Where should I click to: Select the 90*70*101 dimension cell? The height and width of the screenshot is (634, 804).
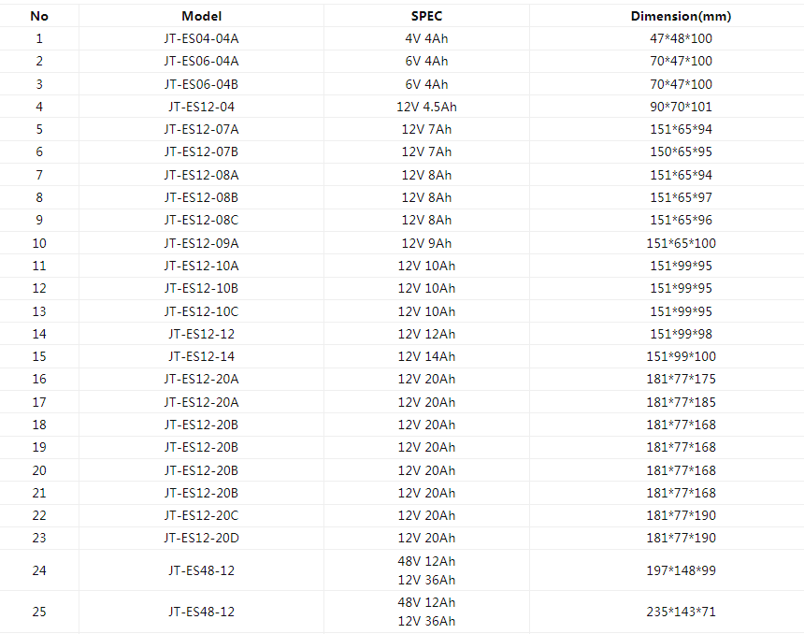tap(681, 107)
